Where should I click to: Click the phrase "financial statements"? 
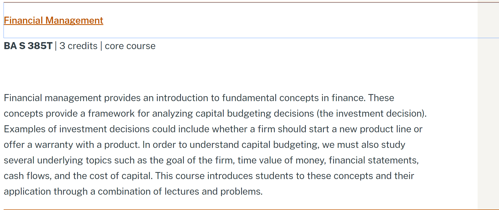(x=373, y=160)
